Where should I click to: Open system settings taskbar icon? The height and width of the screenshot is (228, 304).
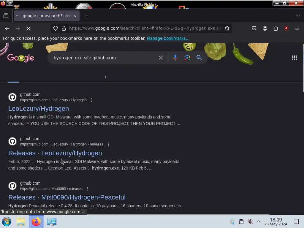(x=52, y=221)
